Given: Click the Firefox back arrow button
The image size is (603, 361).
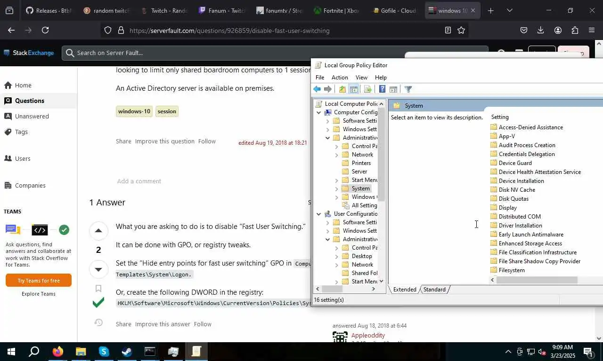Looking at the screenshot, I should (x=11, y=30).
